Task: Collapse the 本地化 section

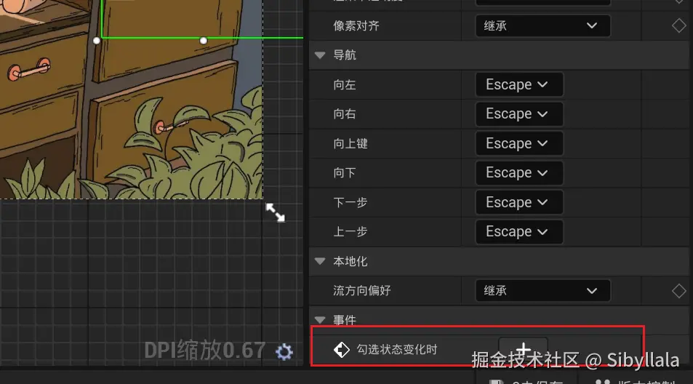Action: click(x=320, y=261)
